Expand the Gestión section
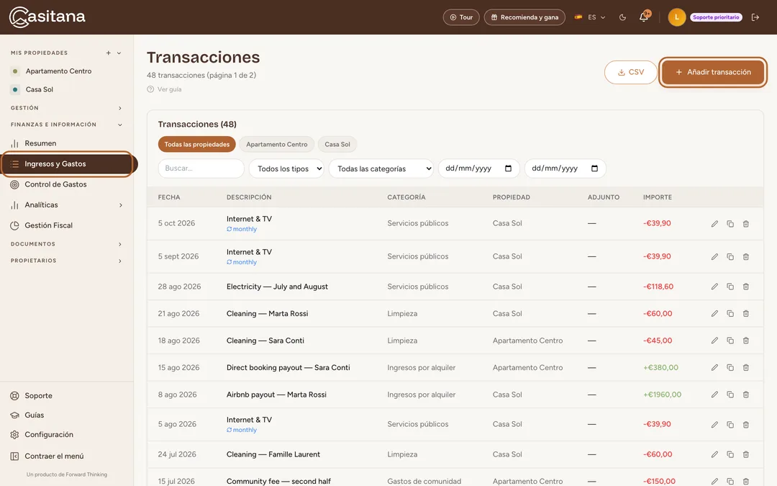This screenshot has width=777, height=486. point(120,108)
